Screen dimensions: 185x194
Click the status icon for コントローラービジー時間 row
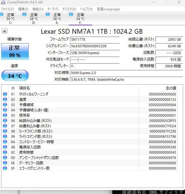[5, 142]
